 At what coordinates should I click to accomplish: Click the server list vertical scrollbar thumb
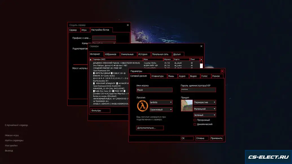[x=201, y=66]
